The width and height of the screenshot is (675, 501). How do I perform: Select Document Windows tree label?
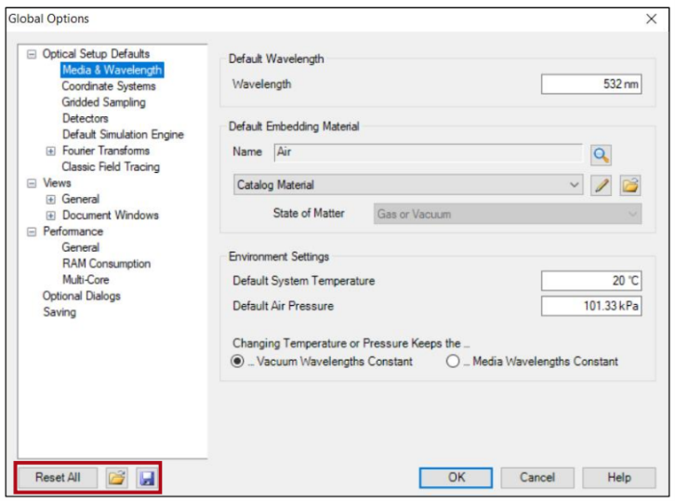111,216
